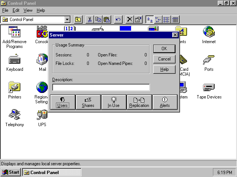
Task: Open the Edit menu
Action: [16, 10]
